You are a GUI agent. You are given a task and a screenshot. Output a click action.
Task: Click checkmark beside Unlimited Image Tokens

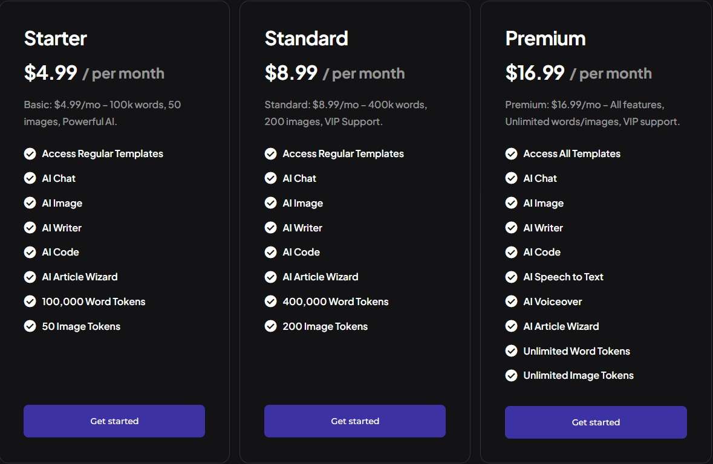point(511,375)
